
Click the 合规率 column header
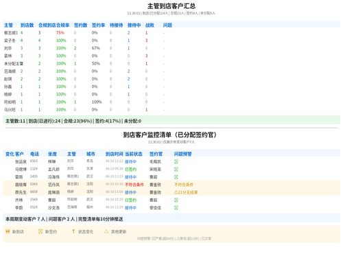tap(63, 25)
